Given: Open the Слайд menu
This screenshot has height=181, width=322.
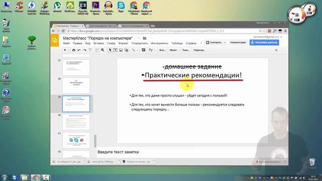Looking at the screenshot, I should (x=111, y=43).
